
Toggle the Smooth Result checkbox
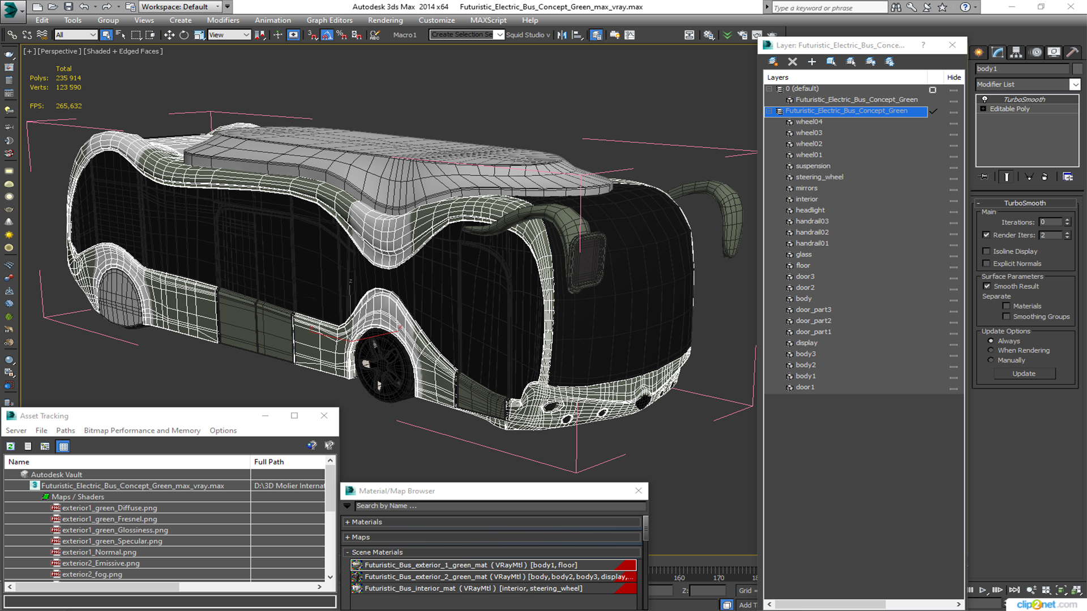(x=987, y=286)
